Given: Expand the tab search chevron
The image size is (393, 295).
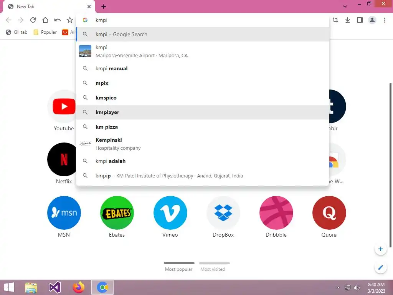Looking at the screenshot, I should point(345,7).
